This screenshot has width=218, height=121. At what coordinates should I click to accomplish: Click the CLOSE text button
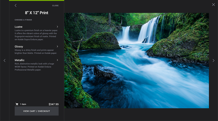(x=55, y=5)
